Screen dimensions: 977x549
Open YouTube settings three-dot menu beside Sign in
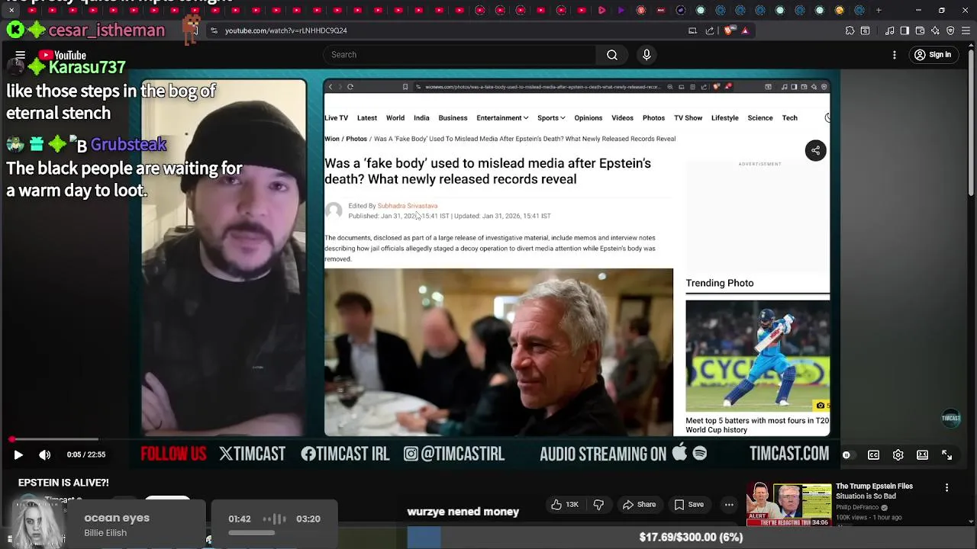[895, 55]
